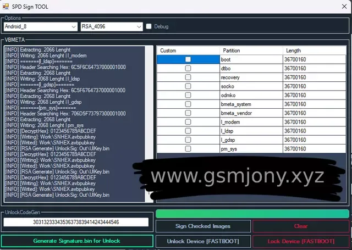
Task: Check the bmeta_system partition checkbox
Action: [x=188, y=104]
